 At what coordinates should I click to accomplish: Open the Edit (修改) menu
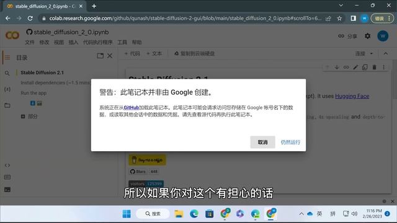[44, 42]
